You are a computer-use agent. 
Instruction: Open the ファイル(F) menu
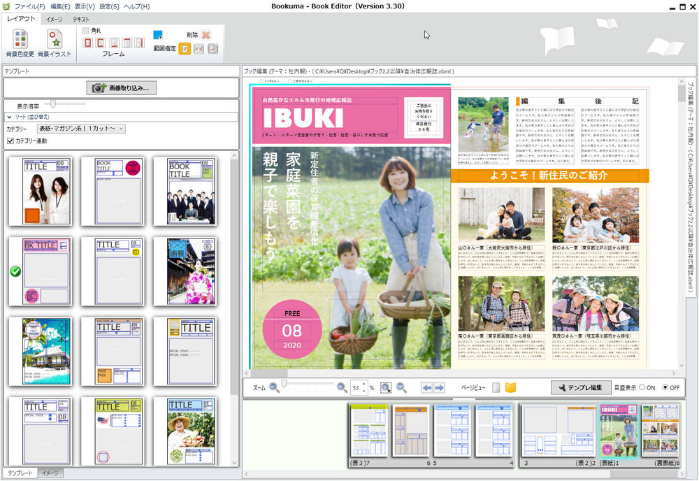pos(30,6)
